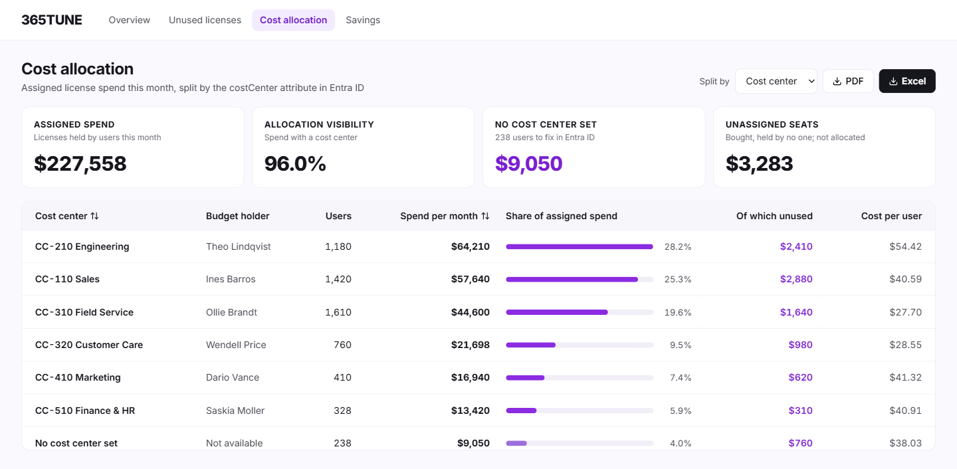Screen dimensions: 957x469
Task: Click budget holder Dario Vance
Action: point(233,377)
